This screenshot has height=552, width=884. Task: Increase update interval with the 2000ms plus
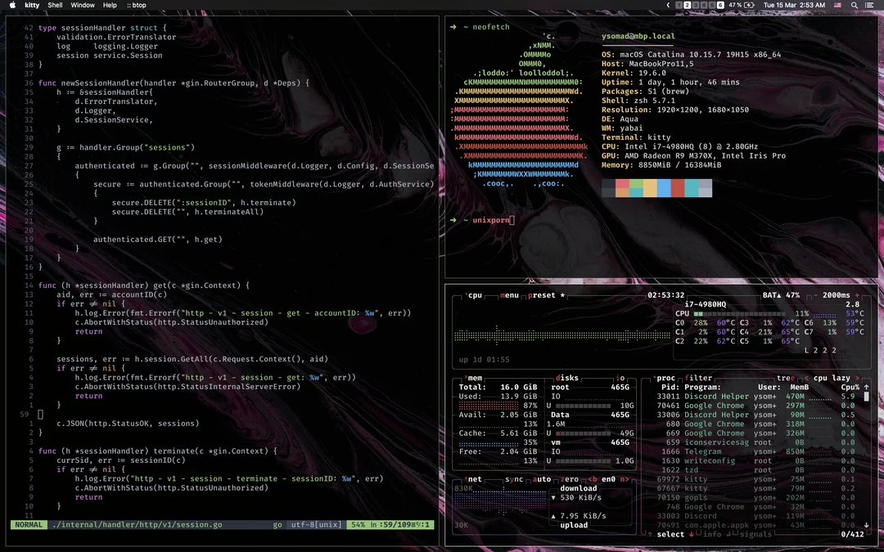(857, 295)
